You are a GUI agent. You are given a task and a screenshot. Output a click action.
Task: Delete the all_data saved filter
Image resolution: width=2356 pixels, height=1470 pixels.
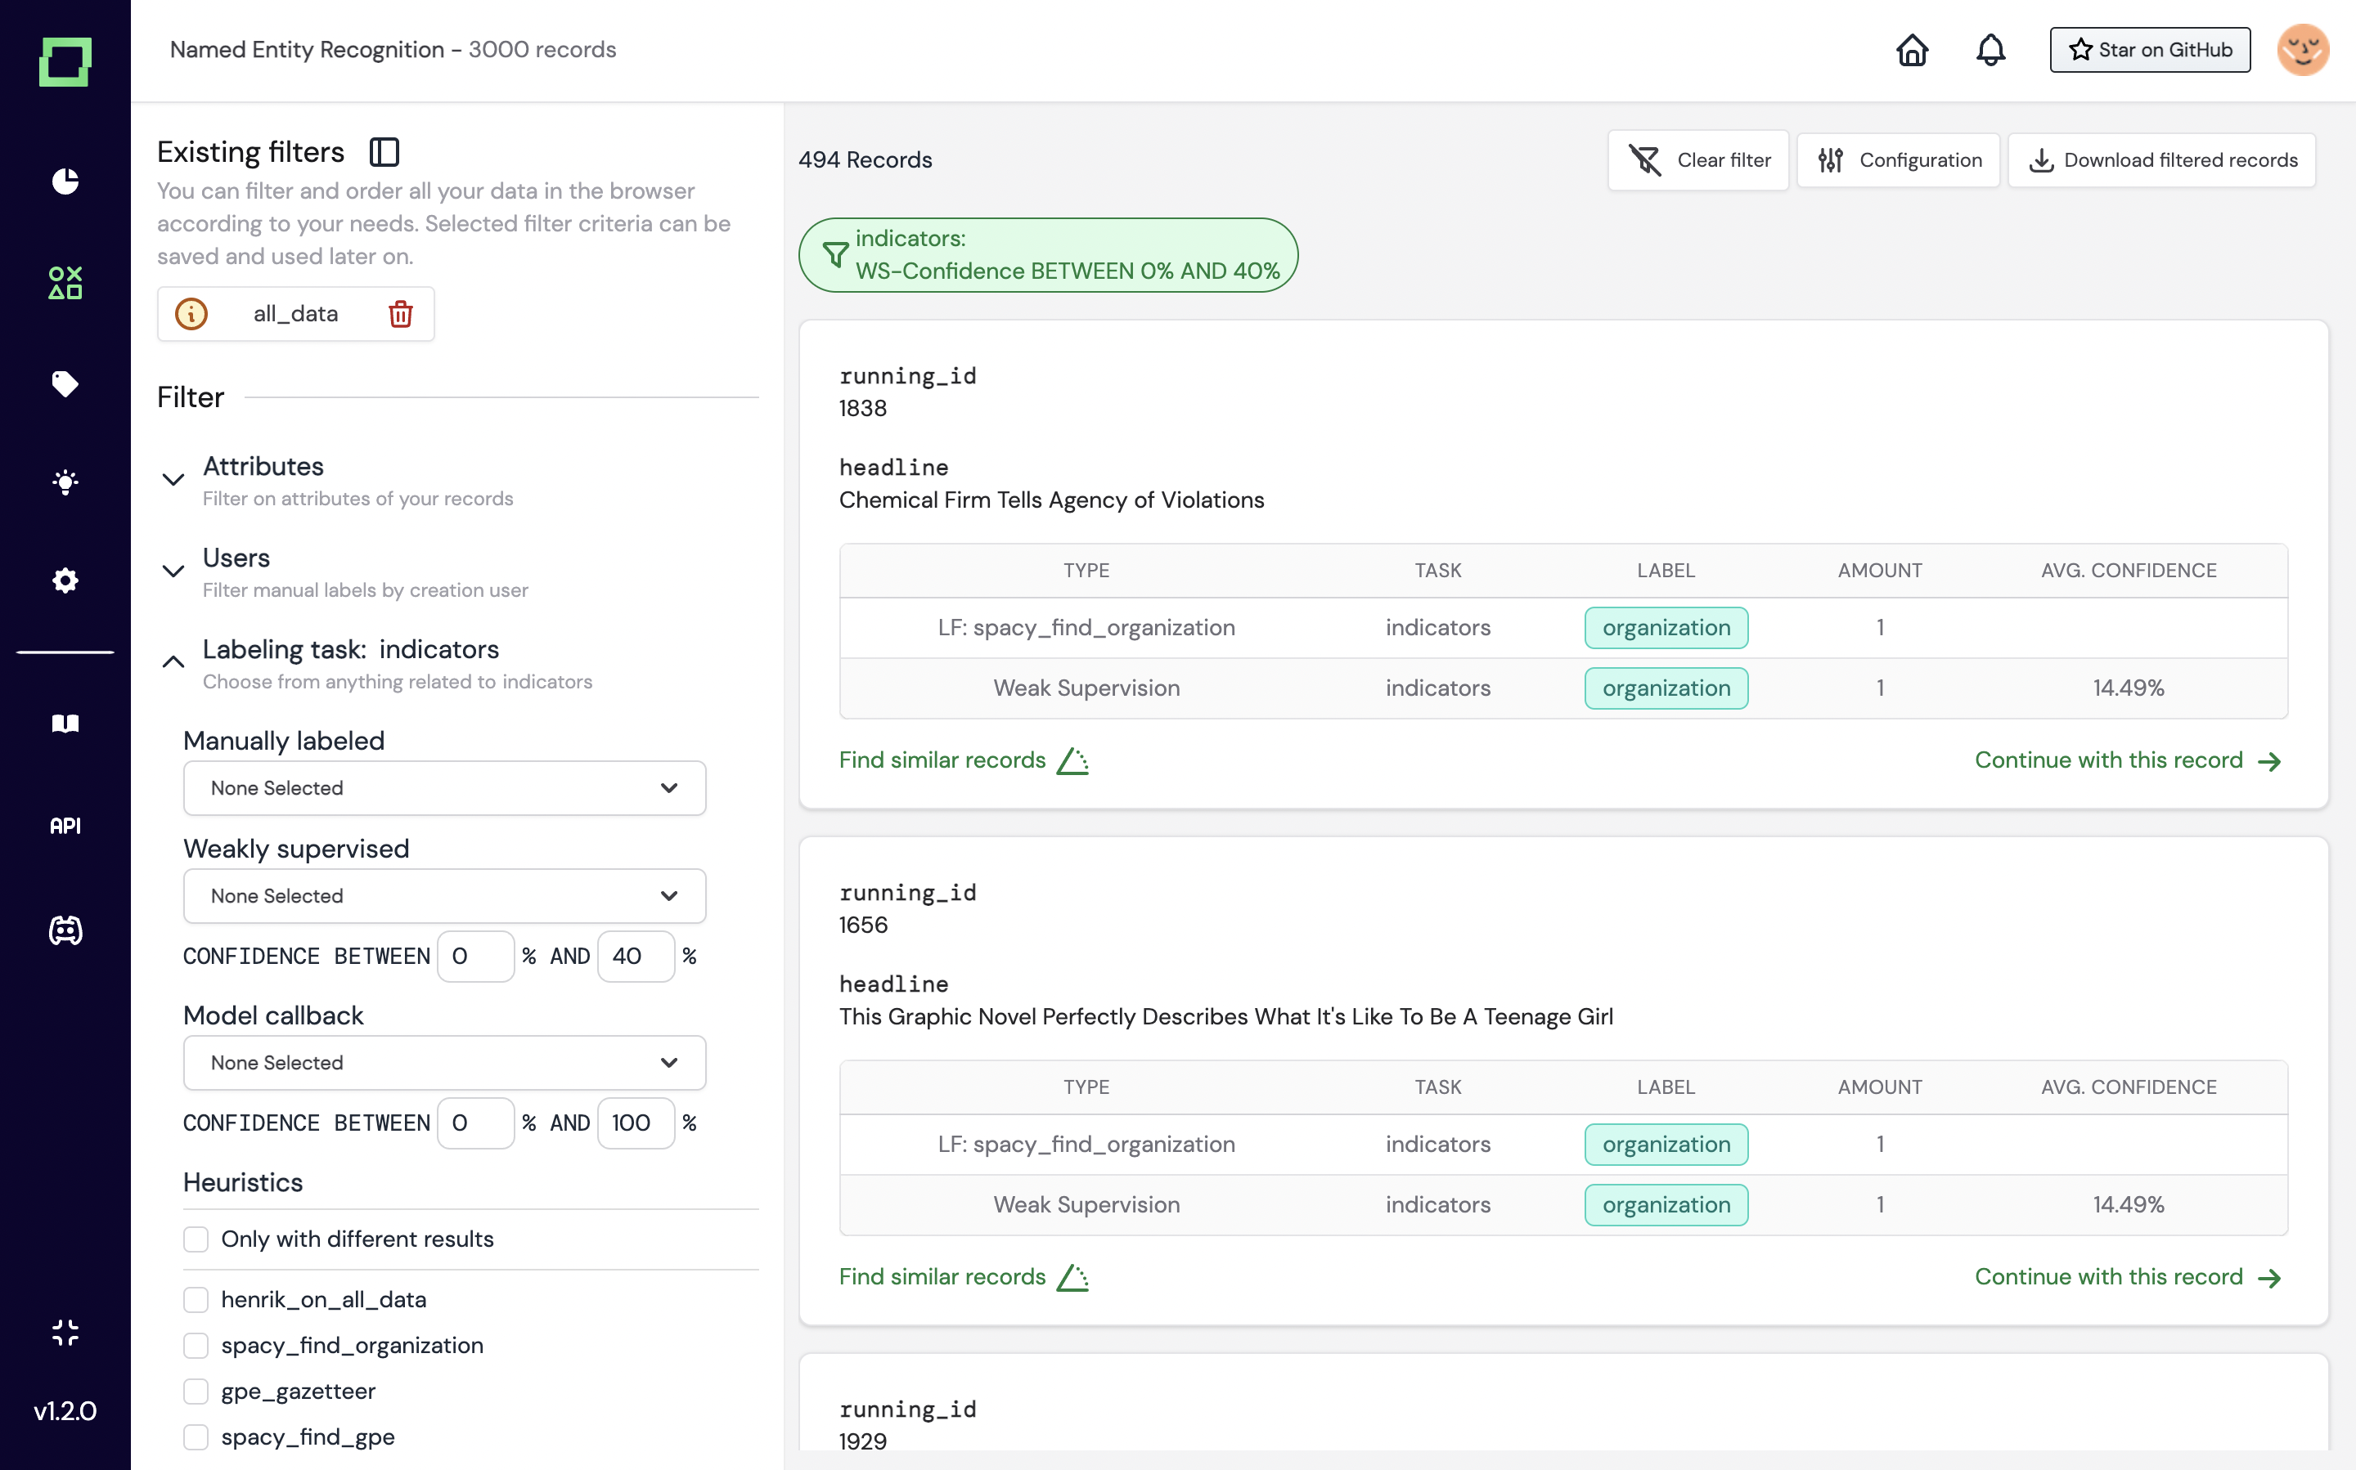tap(400, 314)
